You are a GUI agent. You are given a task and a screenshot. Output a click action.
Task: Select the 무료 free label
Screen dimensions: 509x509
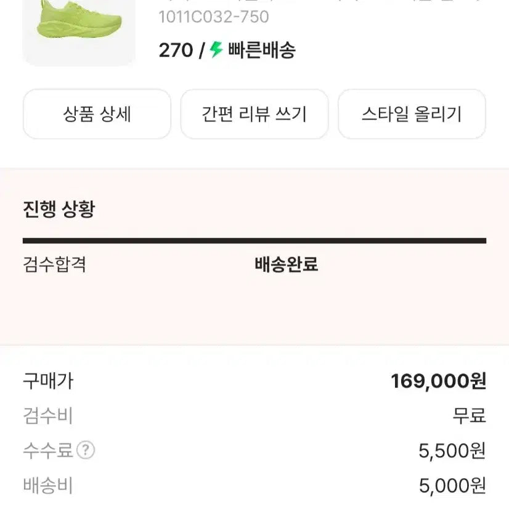coord(468,417)
